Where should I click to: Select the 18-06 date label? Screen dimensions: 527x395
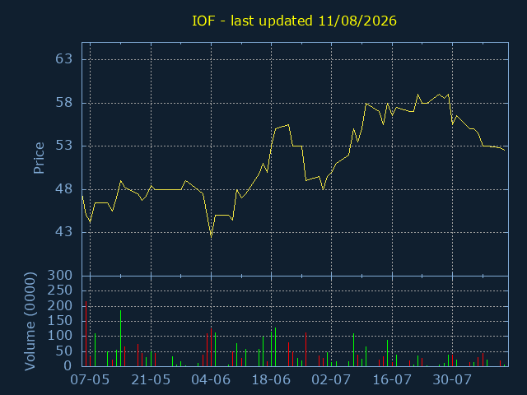click(271, 380)
